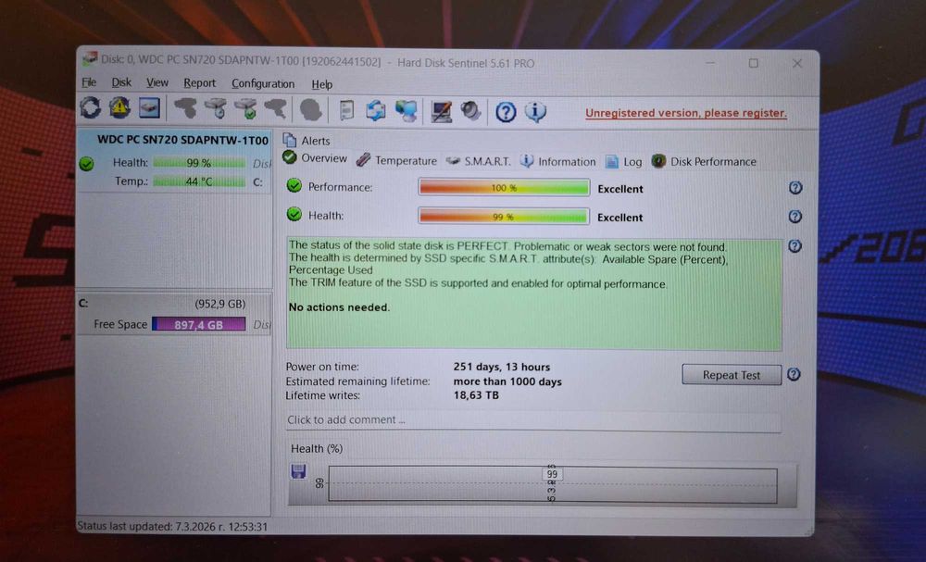Click the gray head silhouette toolbar icon
Screen dimensions: 926x562
310,110
